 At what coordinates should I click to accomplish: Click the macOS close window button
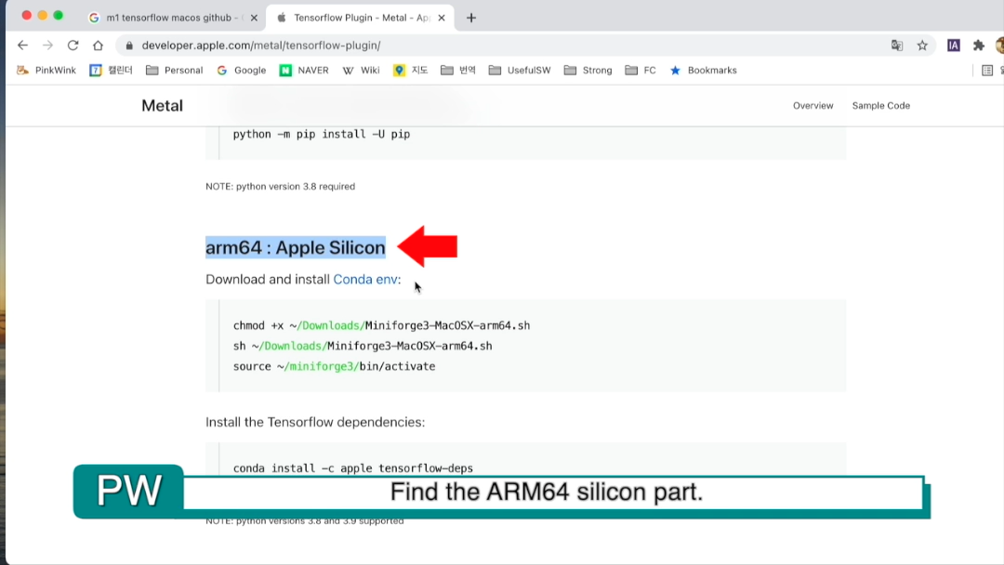[x=26, y=16]
